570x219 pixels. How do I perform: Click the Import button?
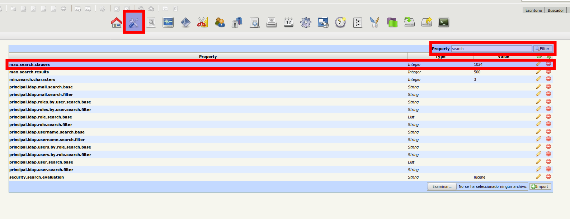pos(540,186)
